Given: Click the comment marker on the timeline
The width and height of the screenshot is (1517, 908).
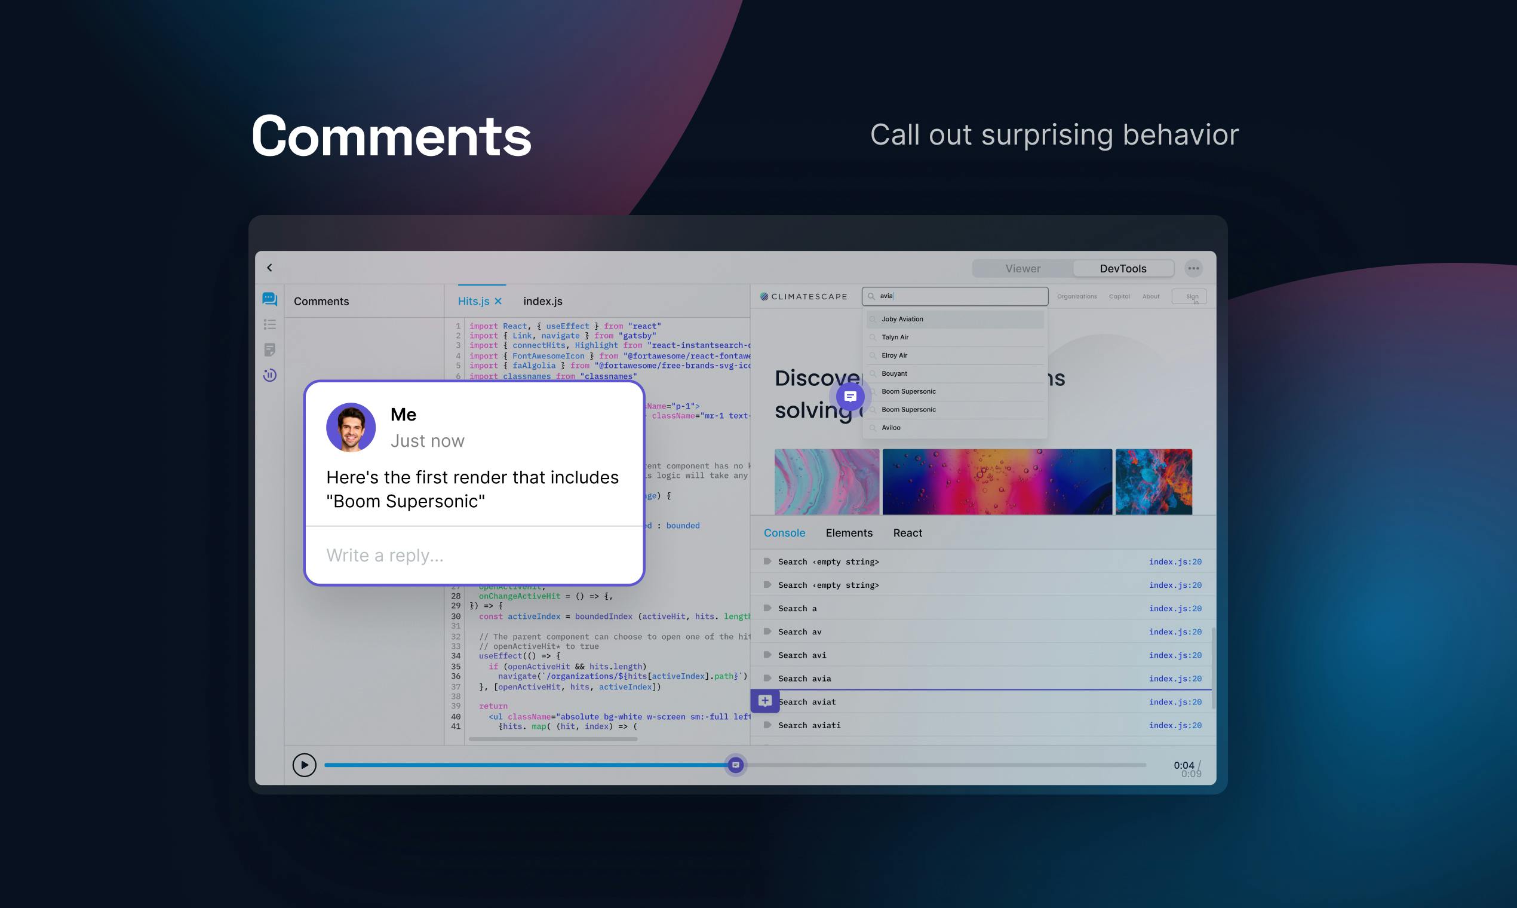Looking at the screenshot, I should tap(735, 765).
